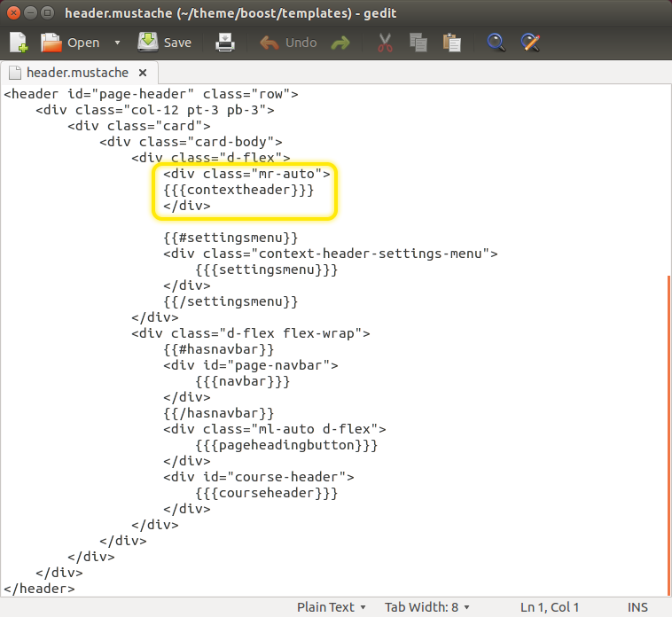Click the '<div class="ml-auto d-flex">' line
672x617 pixels.
275,429
